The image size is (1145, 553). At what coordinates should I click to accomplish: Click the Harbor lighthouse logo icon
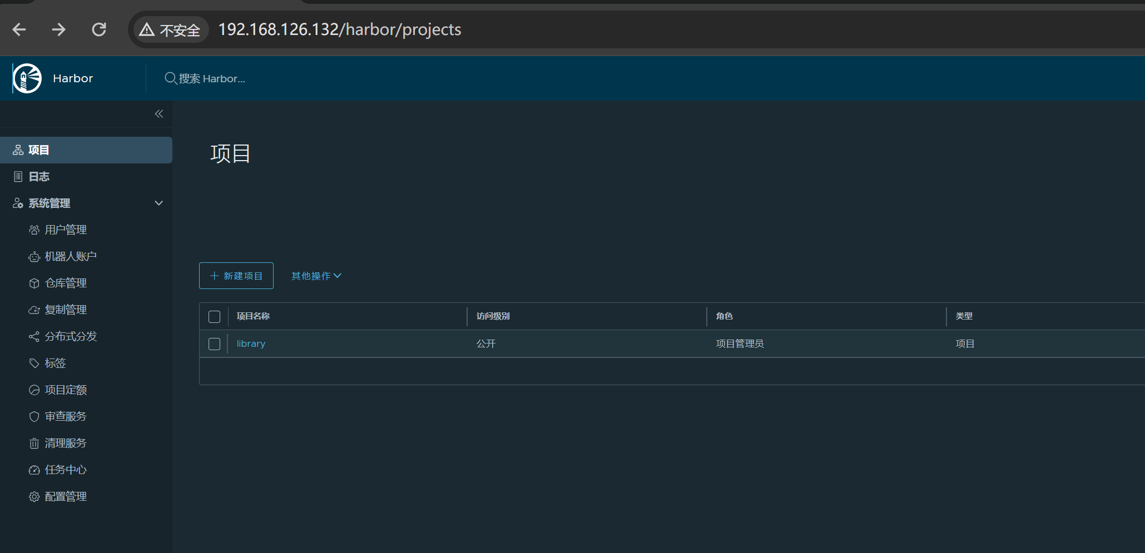pos(27,78)
